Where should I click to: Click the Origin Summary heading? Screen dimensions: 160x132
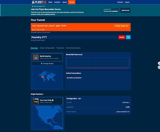(x=37, y=94)
